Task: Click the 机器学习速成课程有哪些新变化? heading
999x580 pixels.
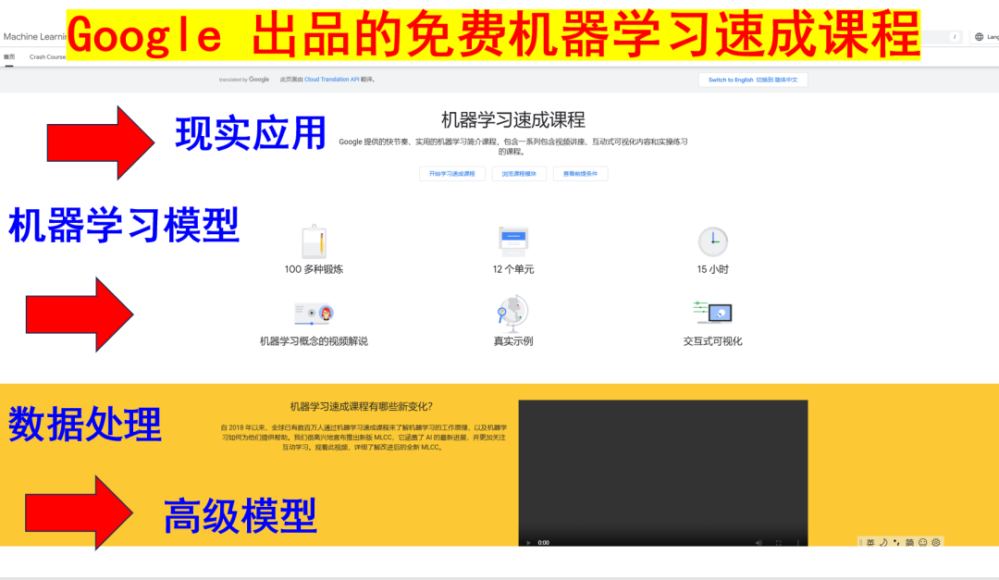Action: 362,407
